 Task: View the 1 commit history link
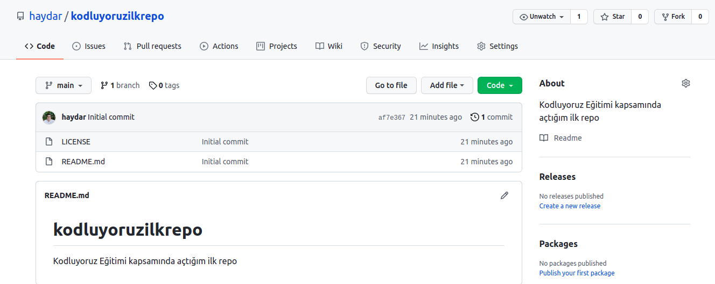pyautogui.click(x=492, y=117)
